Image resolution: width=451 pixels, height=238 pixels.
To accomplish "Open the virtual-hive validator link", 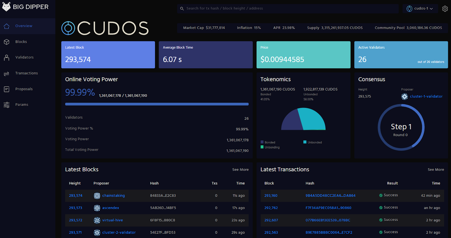I will (112, 220).
